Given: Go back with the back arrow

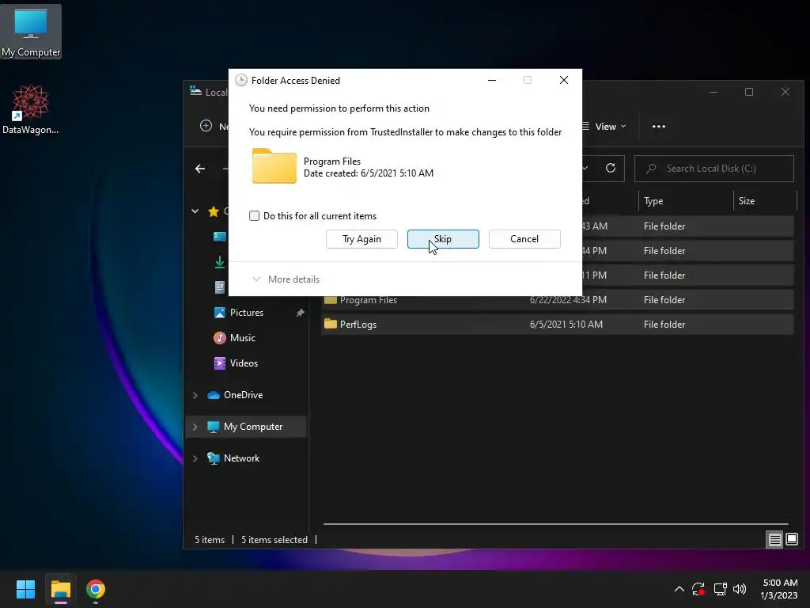Looking at the screenshot, I should [x=200, y=169].
